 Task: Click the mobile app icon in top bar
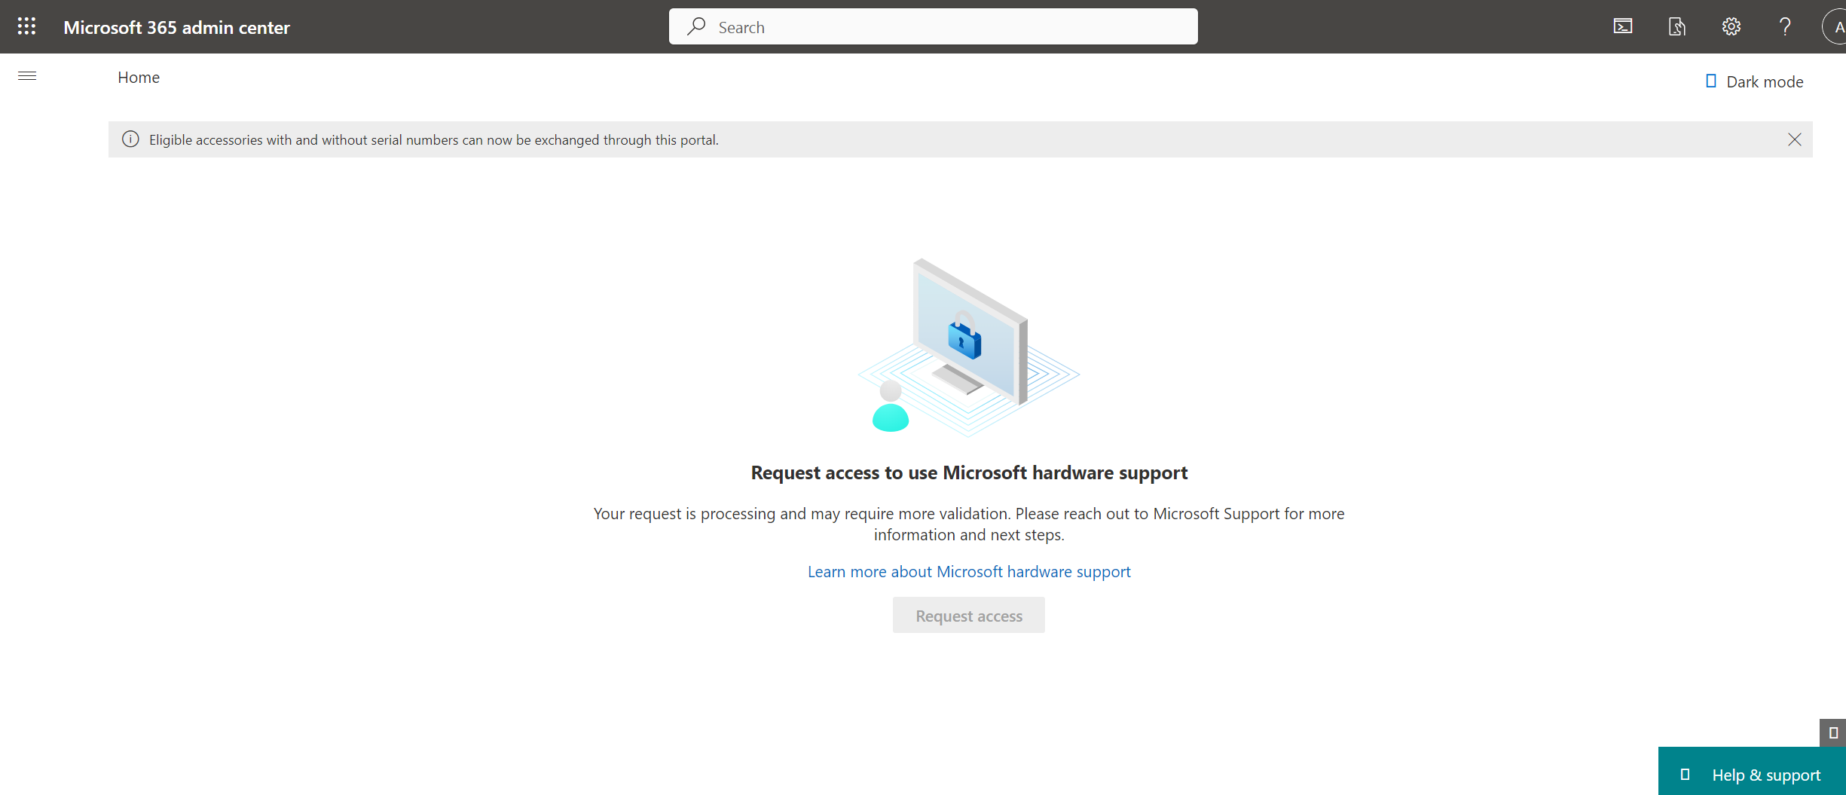[1676, 26]
